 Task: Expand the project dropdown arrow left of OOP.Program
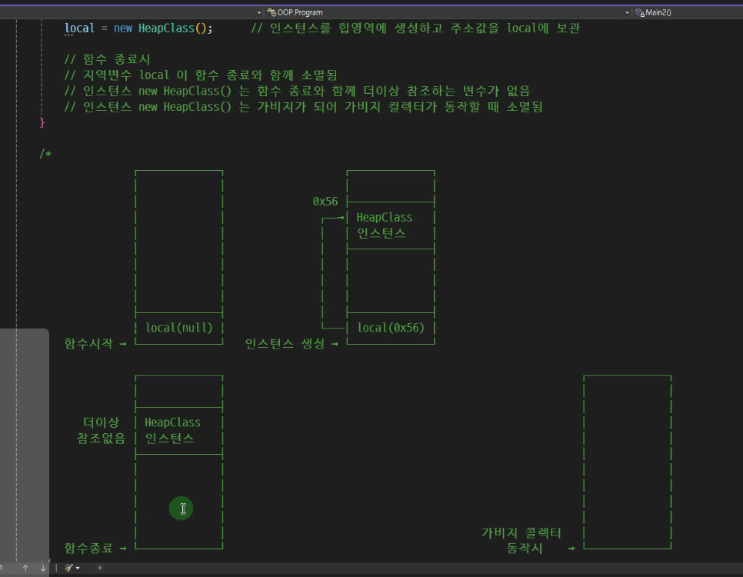tap(258, 13)
